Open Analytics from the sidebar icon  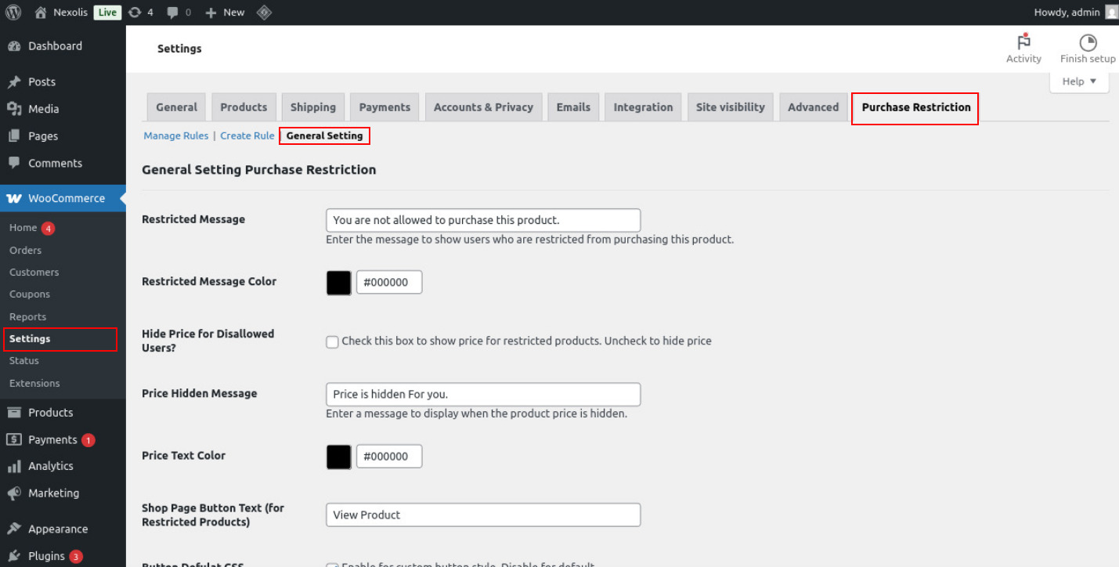(14, 466)
